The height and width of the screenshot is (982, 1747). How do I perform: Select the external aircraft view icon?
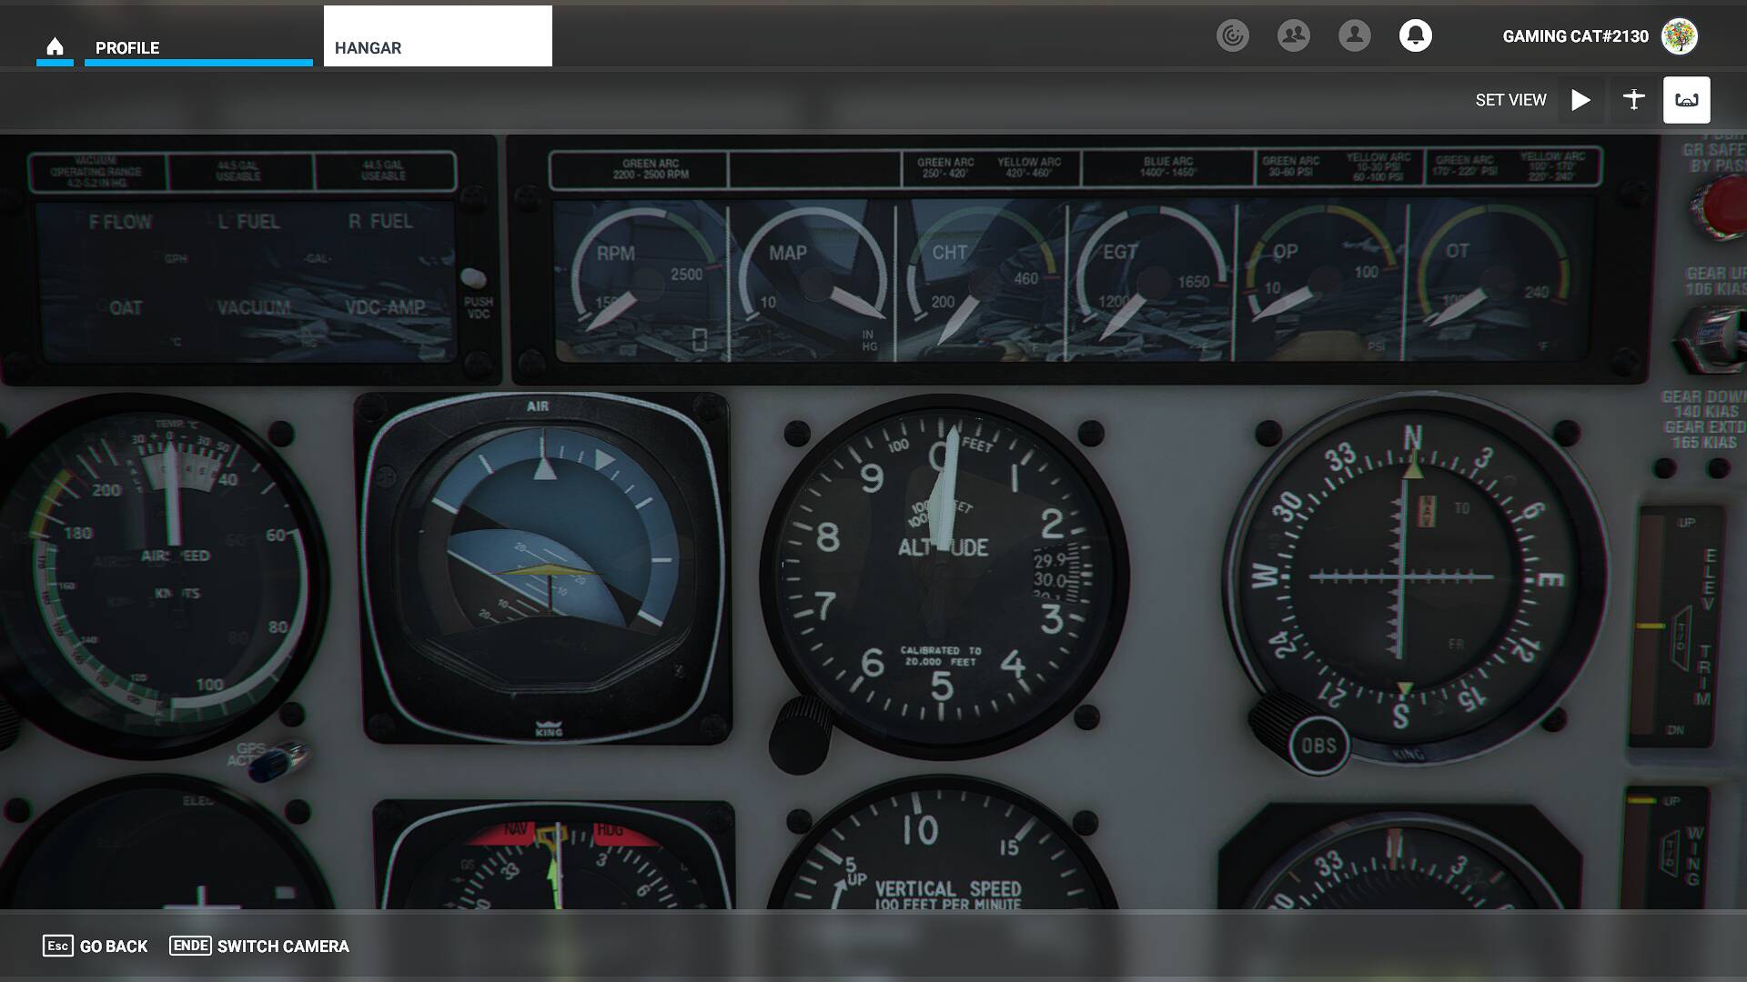[x=1633, y=100]
